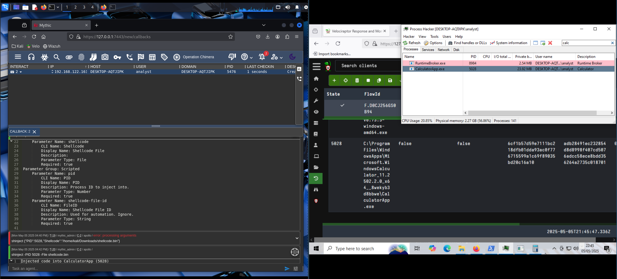Click Find handles or DLLs button
Image resolution: width=617 pixels, height=279 pixels.
[467, 43]
